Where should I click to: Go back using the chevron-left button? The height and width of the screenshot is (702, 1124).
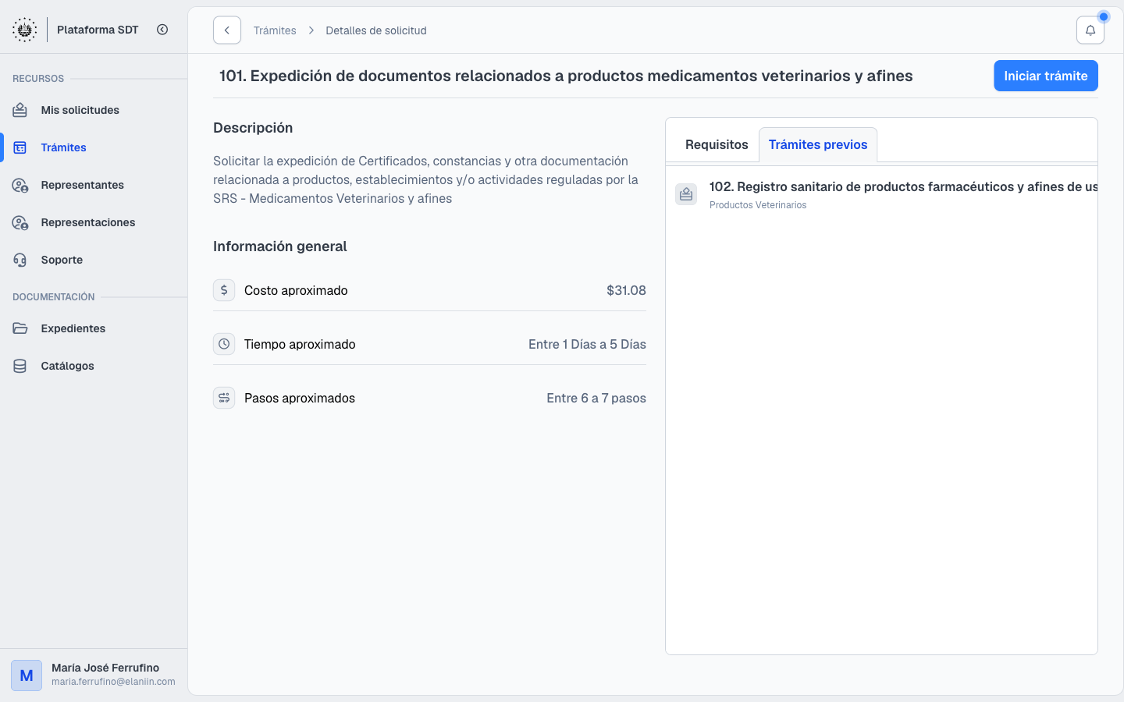[x=227, y=30]
